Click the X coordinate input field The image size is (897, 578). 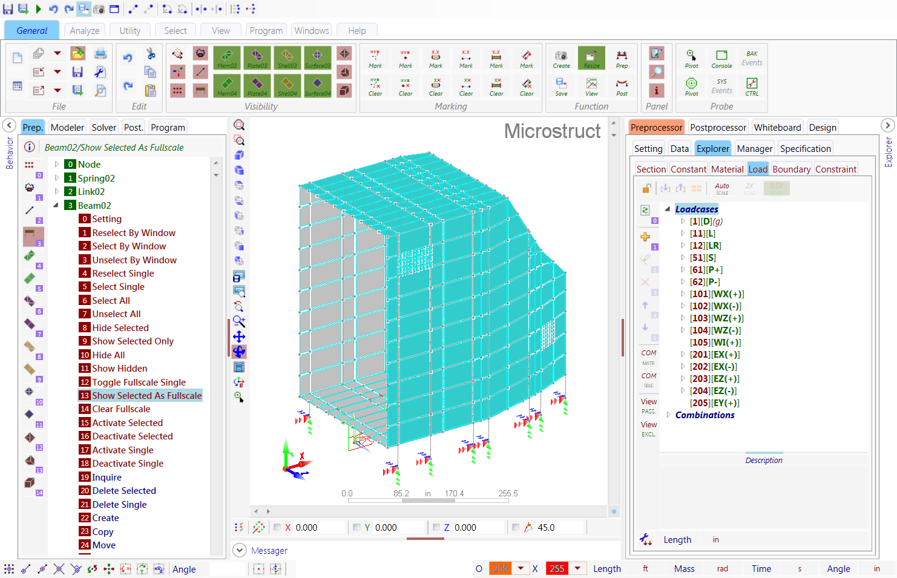point(319,527)
